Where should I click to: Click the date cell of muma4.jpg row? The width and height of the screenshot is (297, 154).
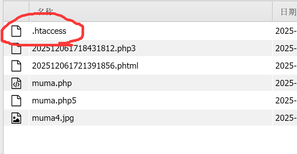pos(286,118)
